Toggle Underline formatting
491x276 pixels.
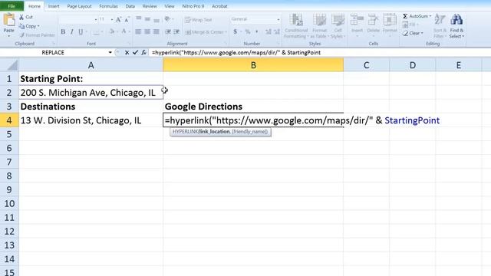(81, 31)
